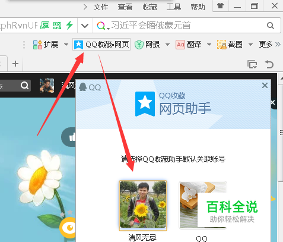The image size is (283, 242).
Task: Open the 文件 menu
Action: tap(101, 7)
